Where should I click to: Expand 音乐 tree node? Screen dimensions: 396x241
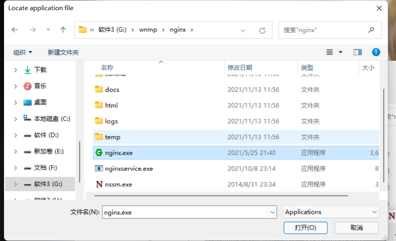(x=16, y=86)
